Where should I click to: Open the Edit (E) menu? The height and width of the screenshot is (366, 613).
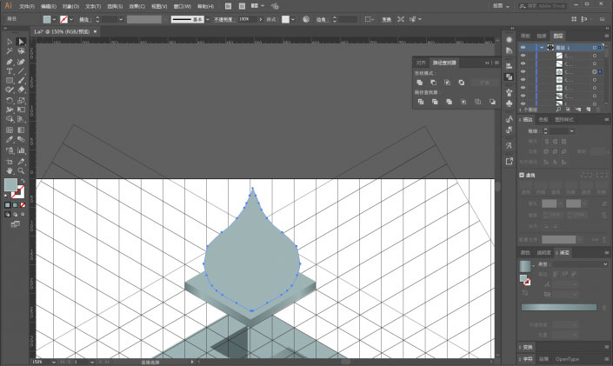point(49,6)
